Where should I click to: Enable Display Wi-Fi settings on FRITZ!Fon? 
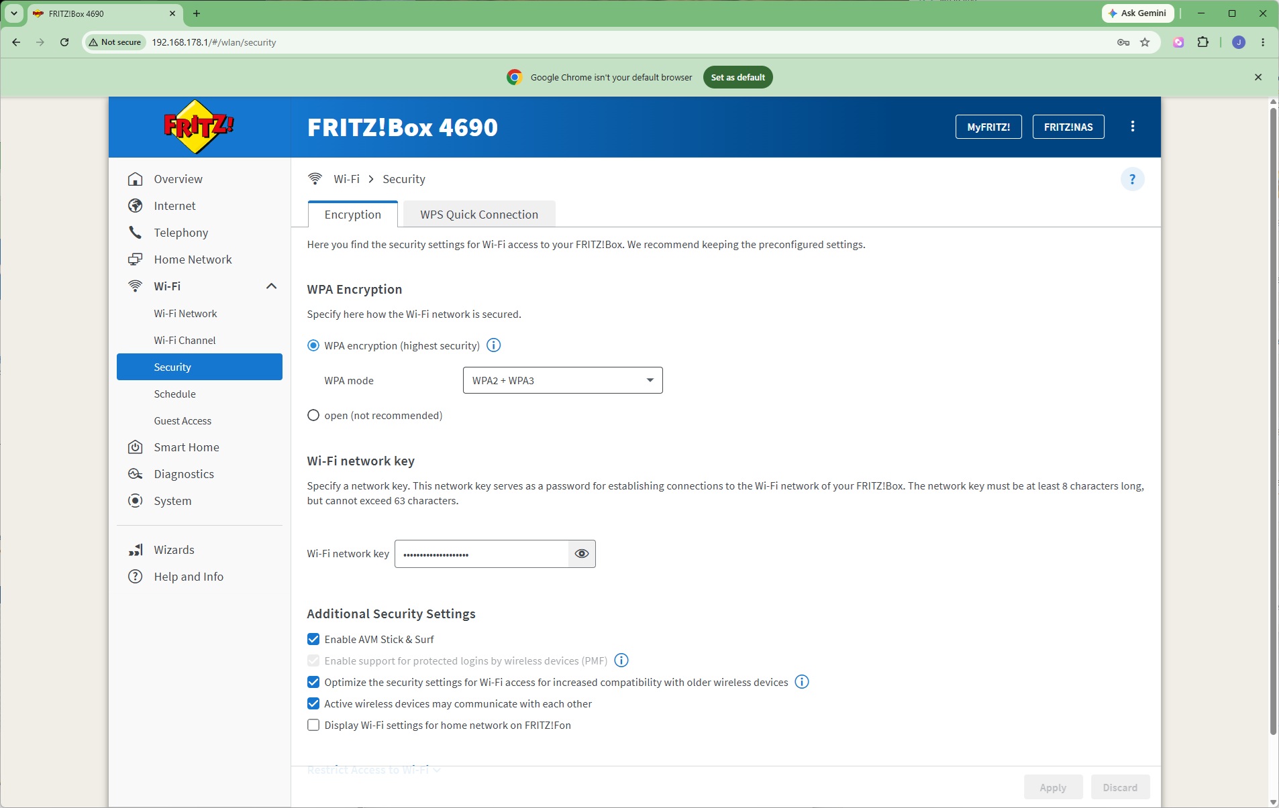pyautogui.click(x=313, y=725)
